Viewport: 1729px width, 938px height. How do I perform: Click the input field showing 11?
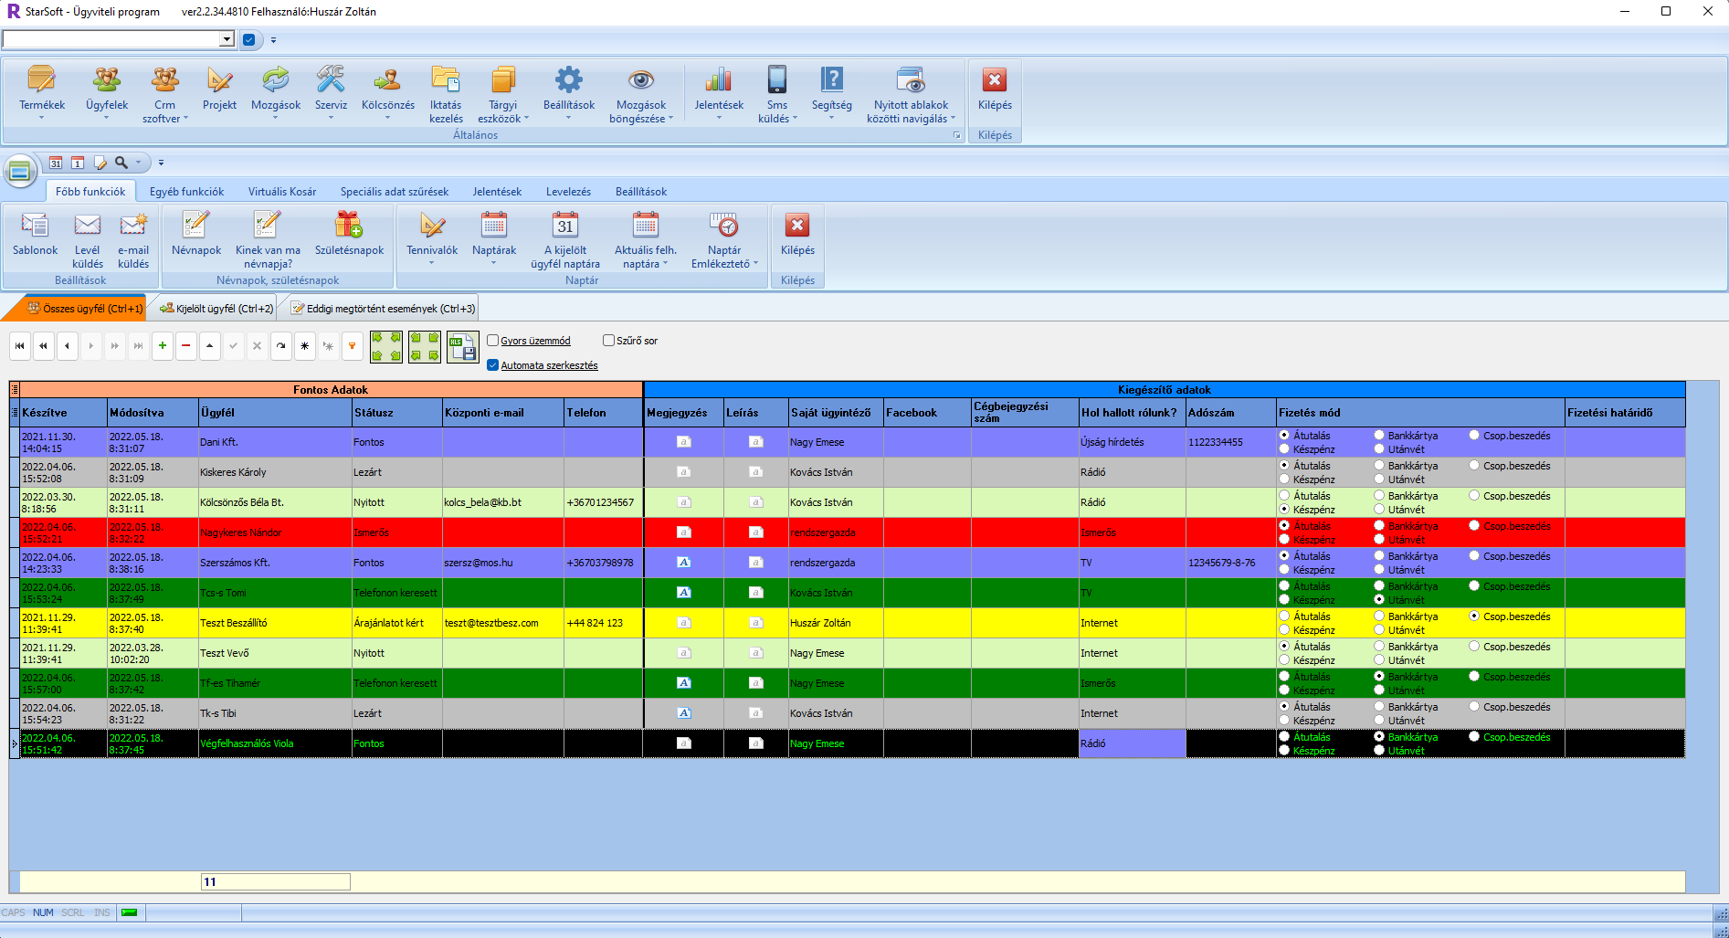[275, 882]
